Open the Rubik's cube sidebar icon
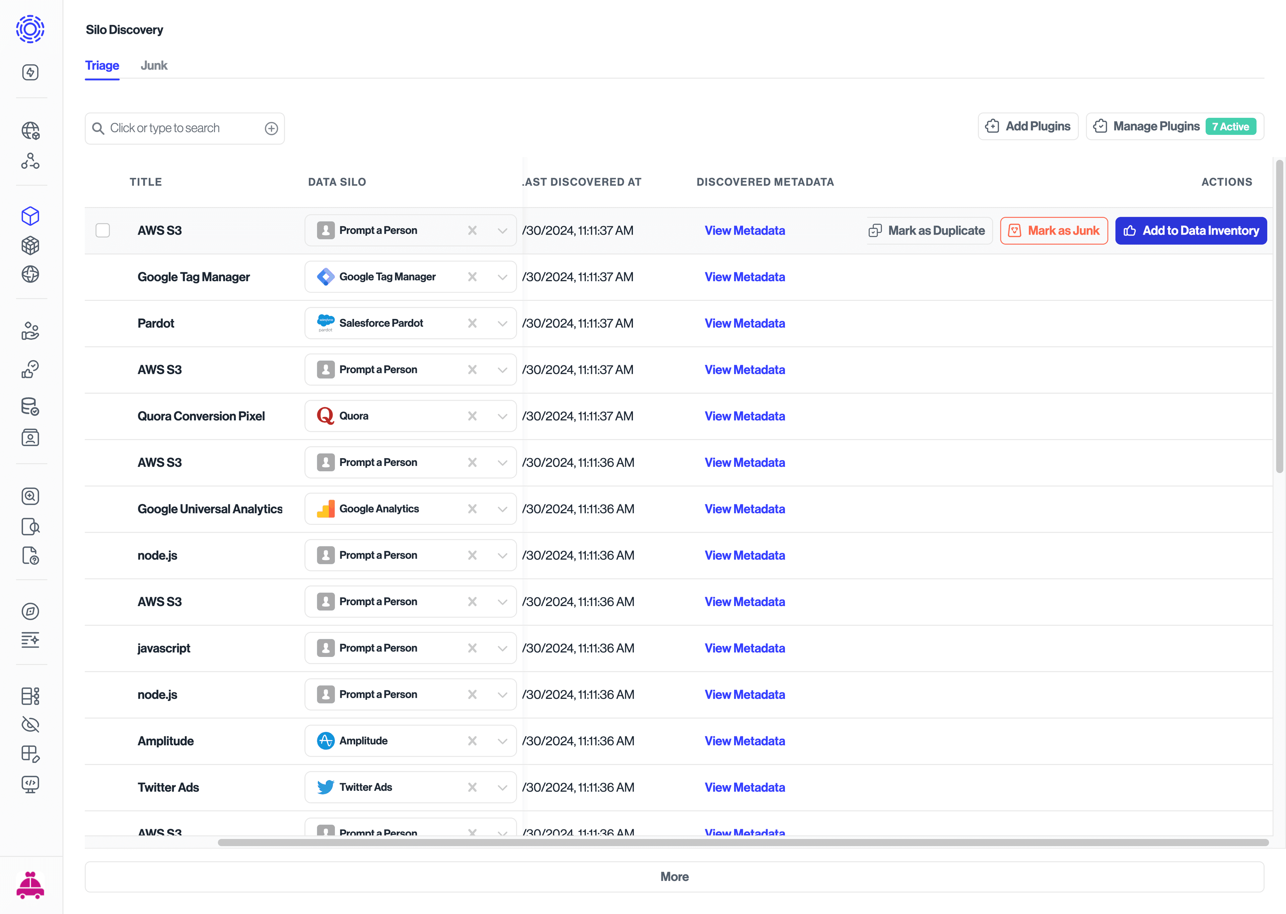 30,245
